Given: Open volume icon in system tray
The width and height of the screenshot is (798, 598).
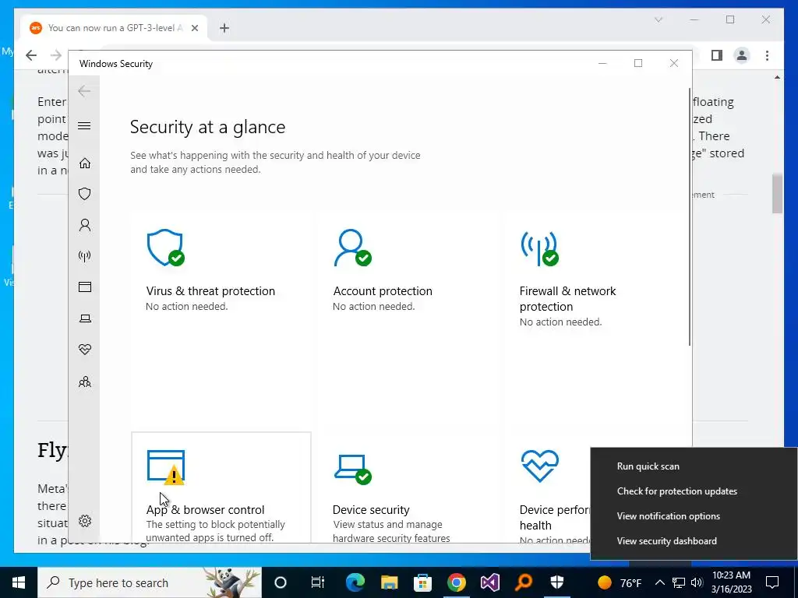Looking at the screenshot, I should (697, 582).
